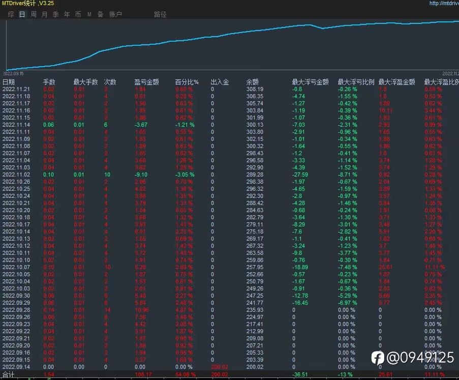459x380 pixels.
Task: Click the 手数 column header
Action: [49, 82]
